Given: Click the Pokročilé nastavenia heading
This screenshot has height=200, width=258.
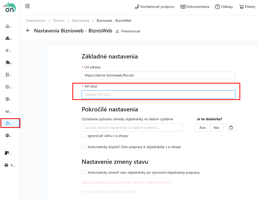Looking at the screenshot, I should tap(110, 109).
